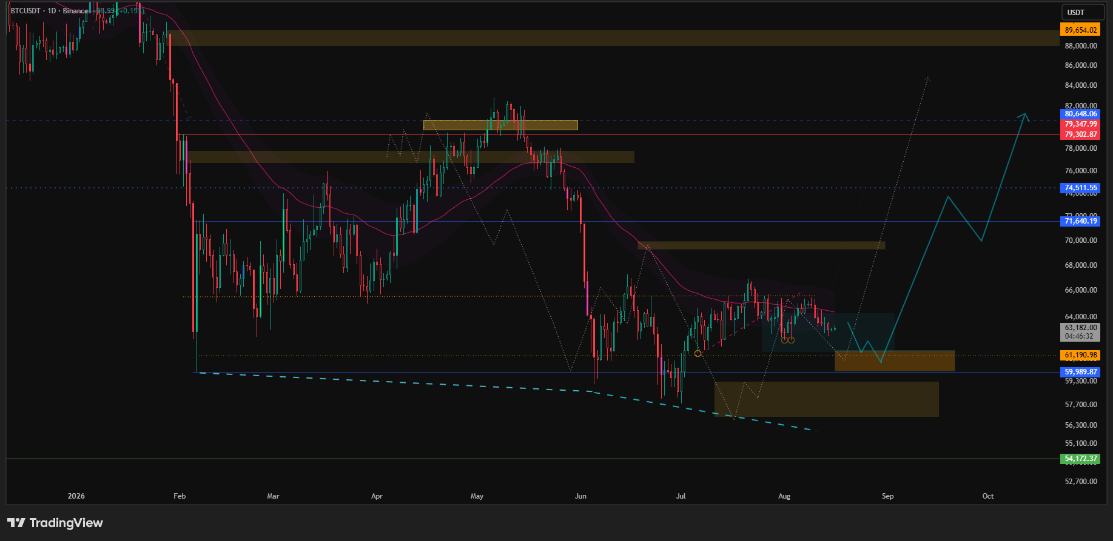Screen dimensions: 1113x541
Task: Click the 52,700.00 price axis value
Action: [1081, 482]
